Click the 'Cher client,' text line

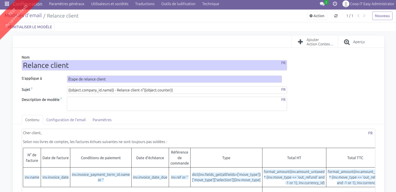pos(32,133)
